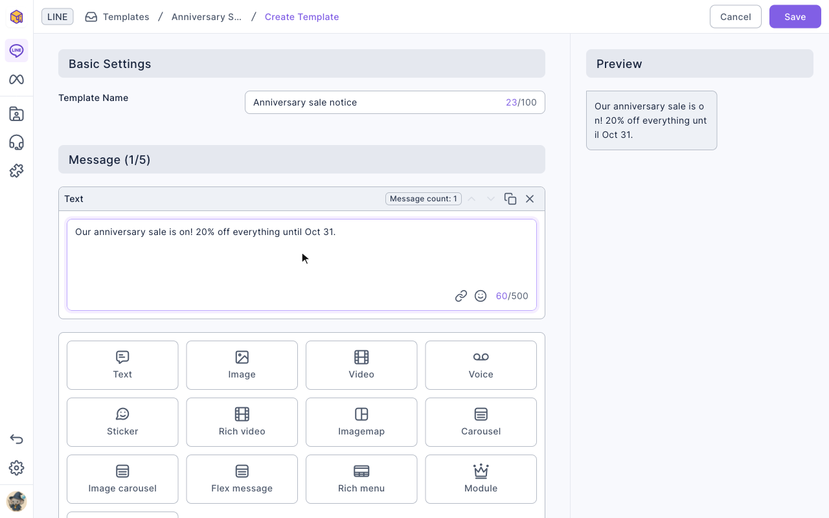Cancel template creation
This screenshot has height=518, width=829.
pos(736,17)
